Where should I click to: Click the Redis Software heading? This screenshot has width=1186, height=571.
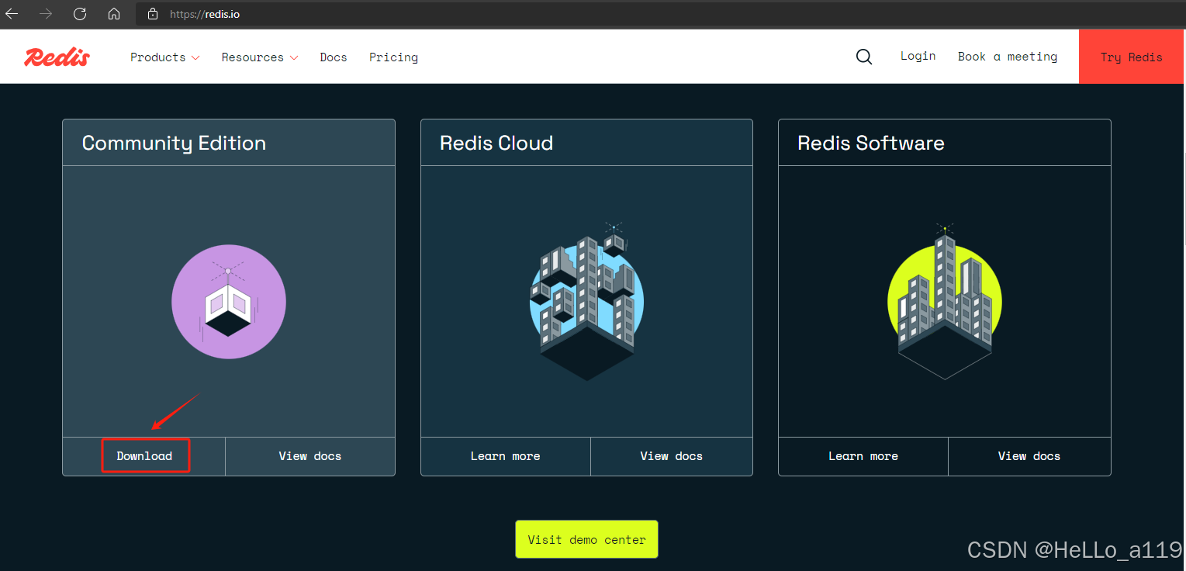871,143
